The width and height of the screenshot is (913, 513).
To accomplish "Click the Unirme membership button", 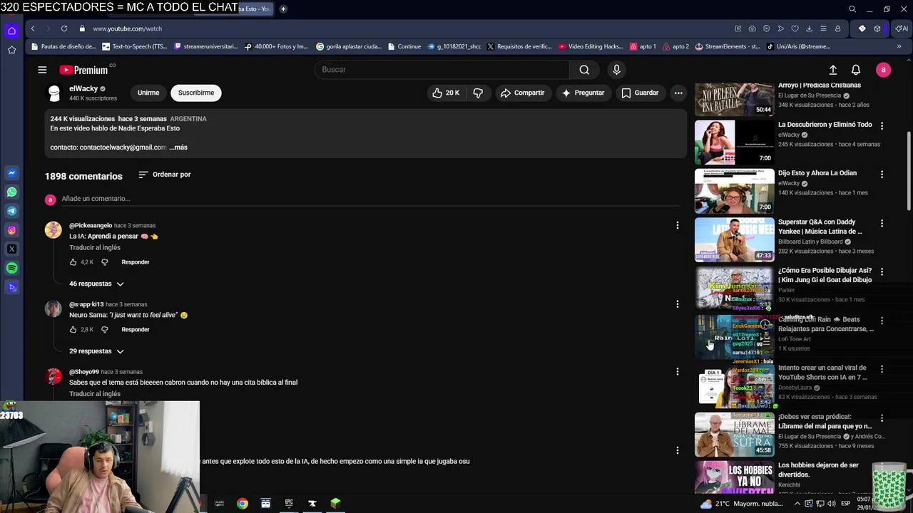I will 148,93.
